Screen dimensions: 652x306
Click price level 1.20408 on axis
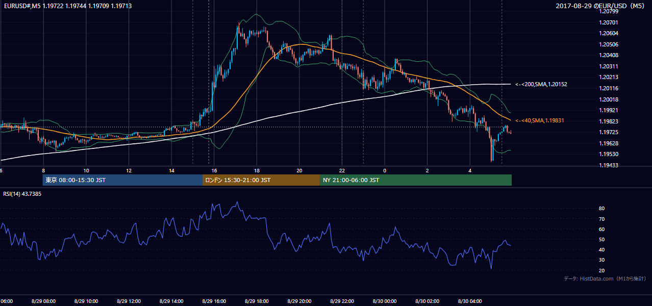coord(610,56)
